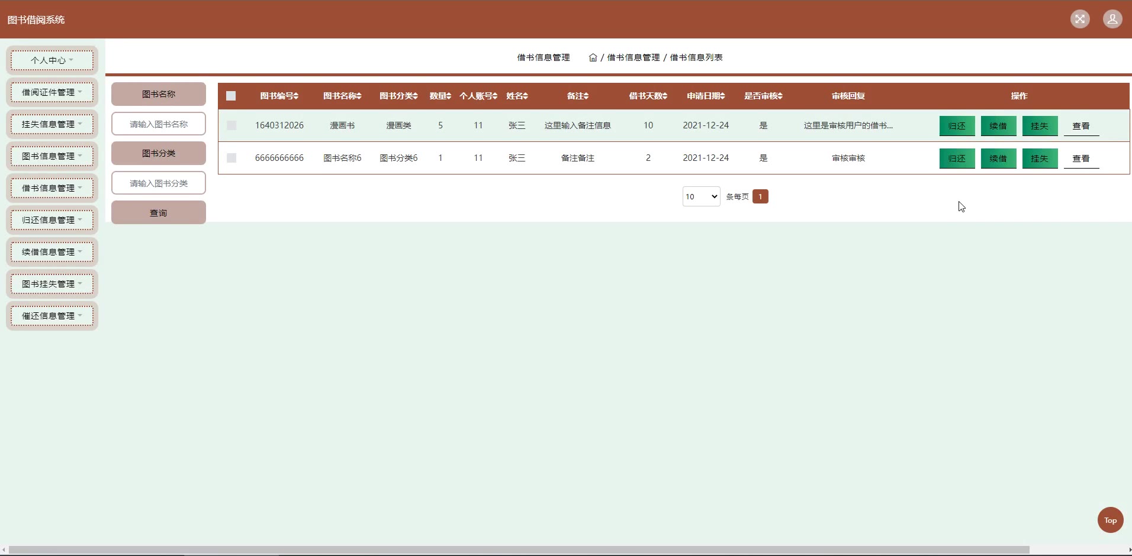Check the row for 漫画书

pos(231,125)
